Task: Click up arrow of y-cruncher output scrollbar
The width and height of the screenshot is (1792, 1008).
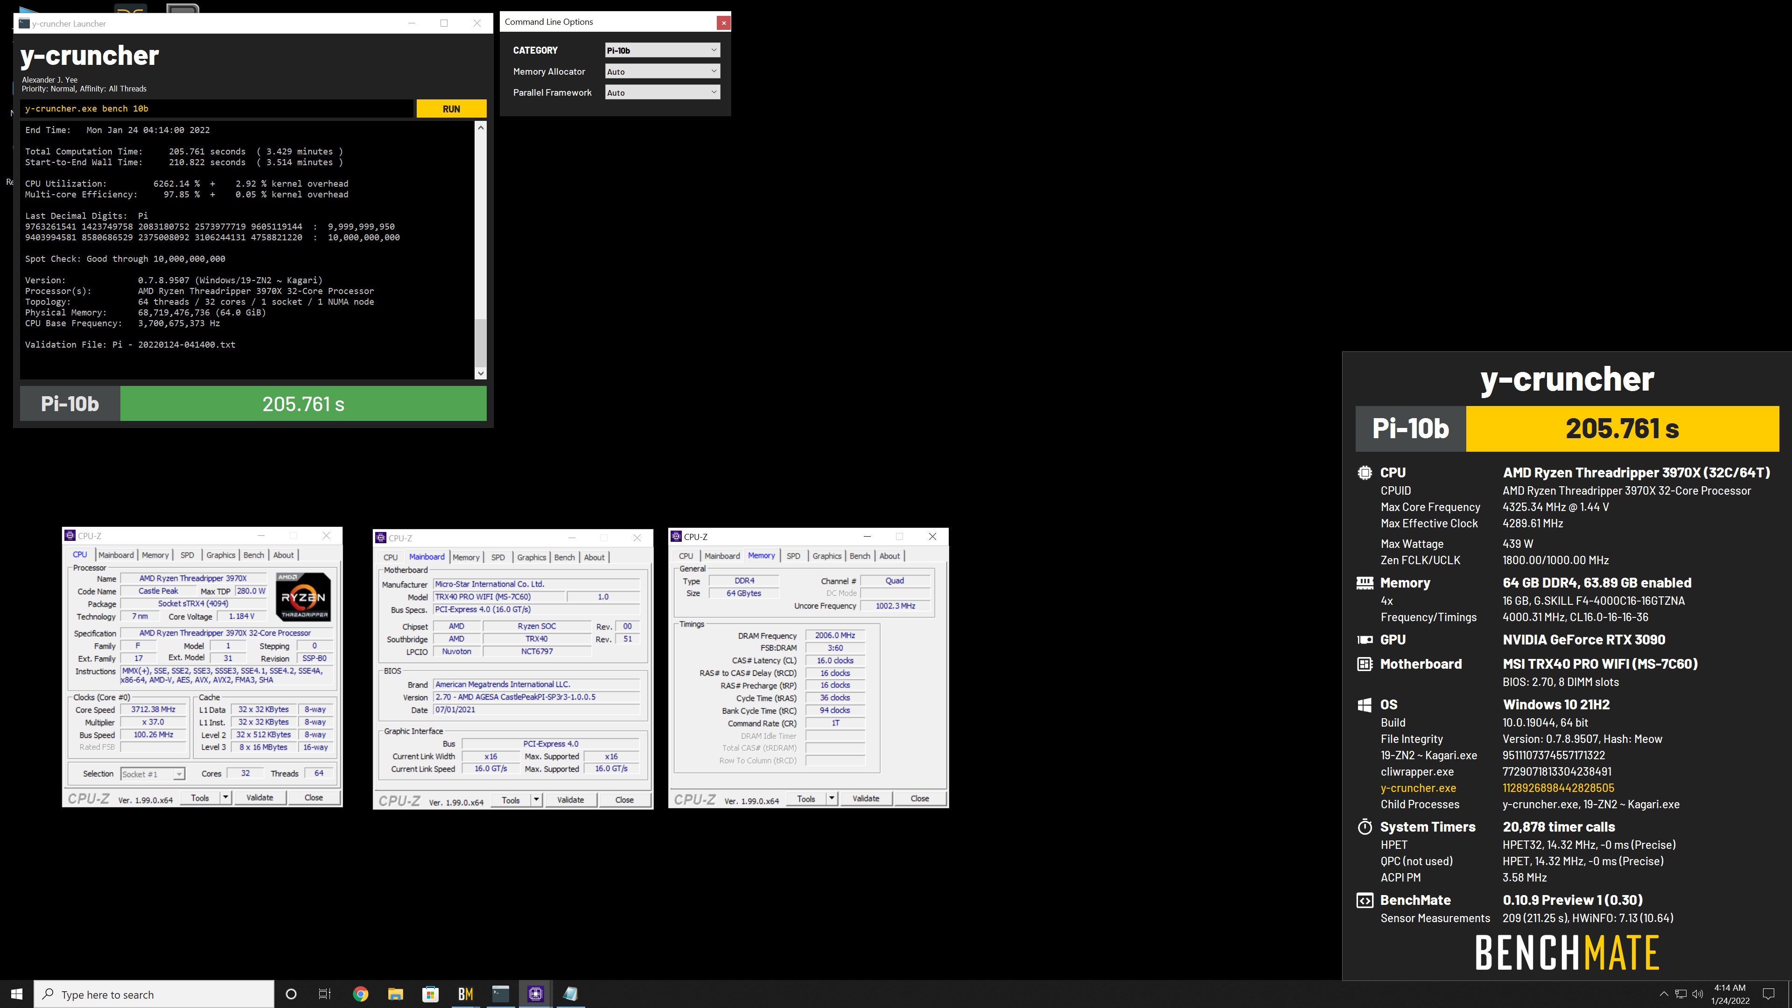Action: (x=480, y=128)
